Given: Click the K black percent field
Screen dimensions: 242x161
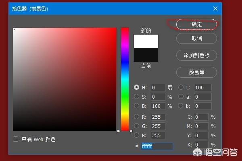Looking at the screenshot, I should click(x=201, y=144).
